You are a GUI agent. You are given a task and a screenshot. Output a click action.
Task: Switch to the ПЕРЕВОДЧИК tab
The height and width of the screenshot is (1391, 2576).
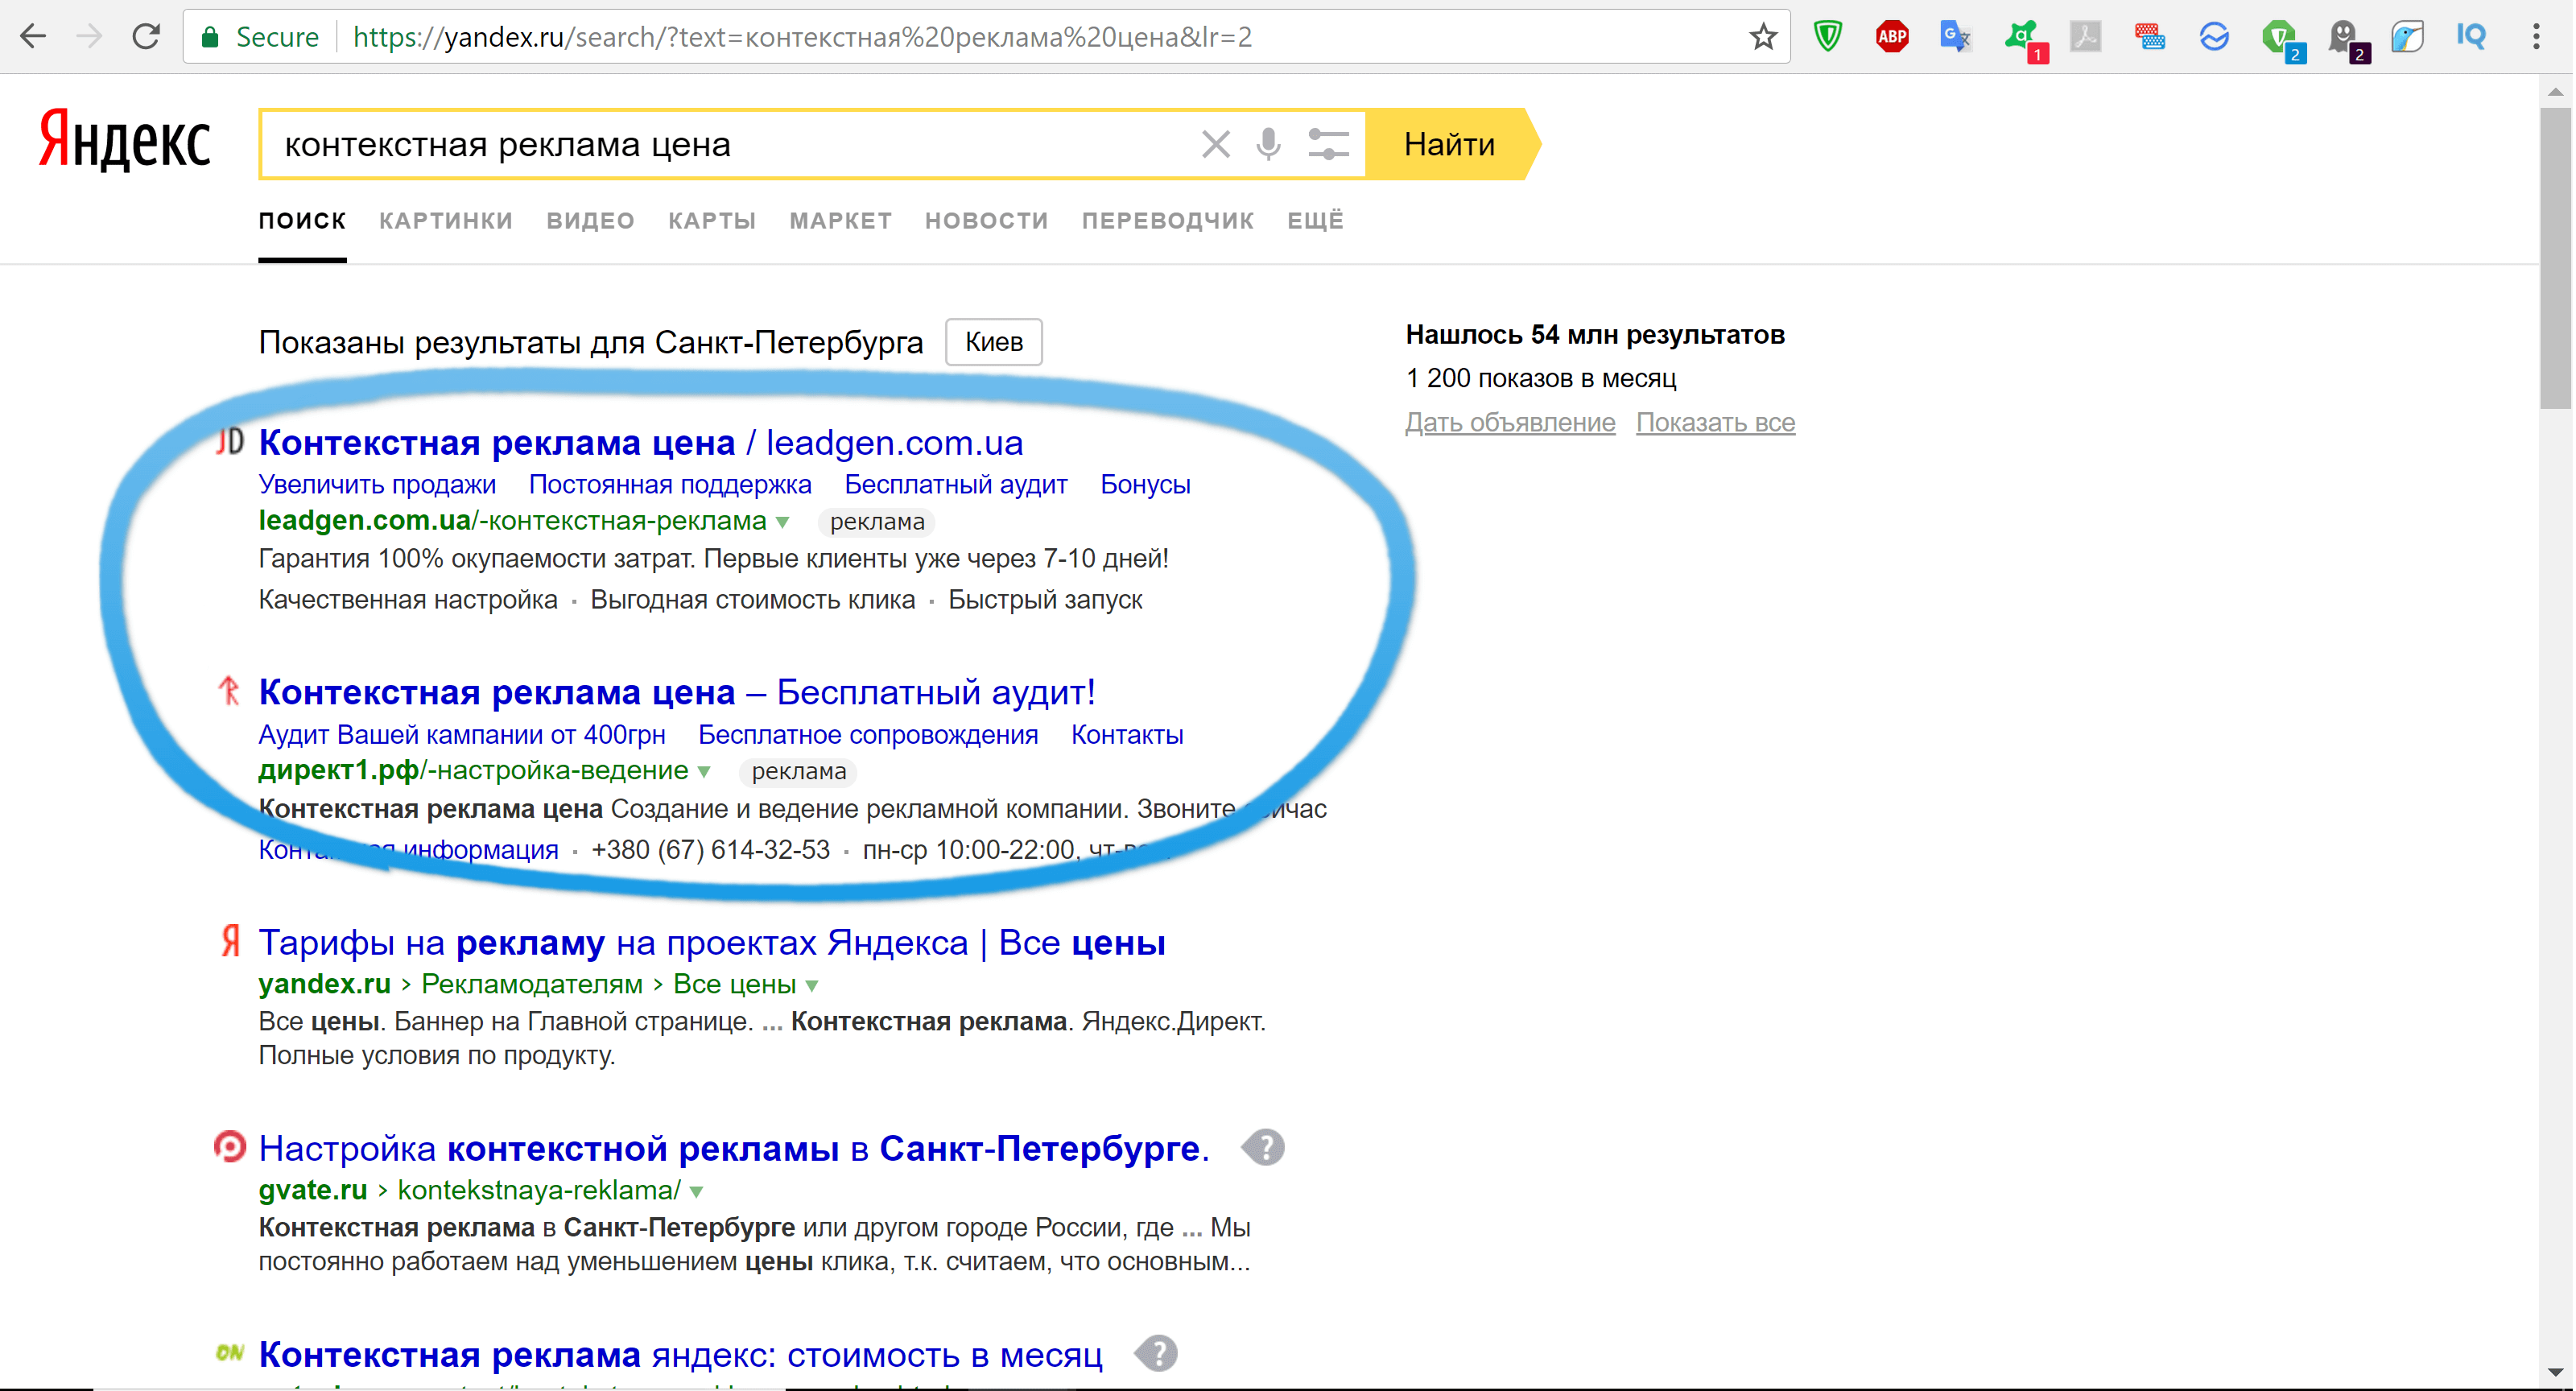point(1168,221)
